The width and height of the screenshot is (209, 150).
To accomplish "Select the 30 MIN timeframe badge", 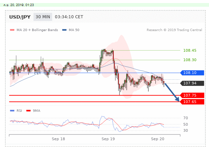I will (x=43, y=17).
